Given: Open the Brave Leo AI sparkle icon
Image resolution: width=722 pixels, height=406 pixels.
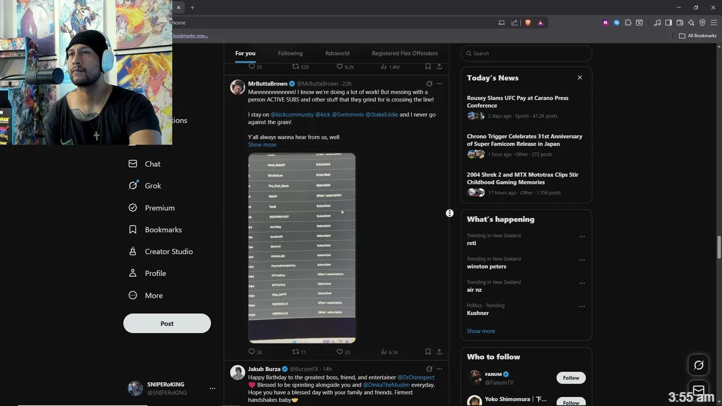Looking at the screenshot, I should coord(691,23).
